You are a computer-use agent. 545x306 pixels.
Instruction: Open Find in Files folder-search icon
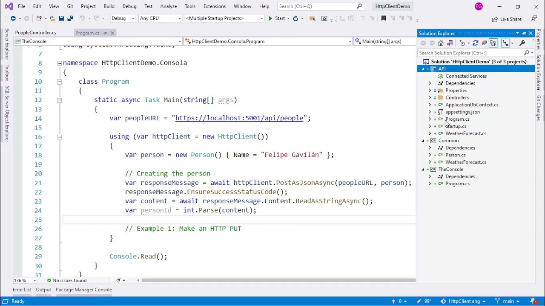pos(312,18)
